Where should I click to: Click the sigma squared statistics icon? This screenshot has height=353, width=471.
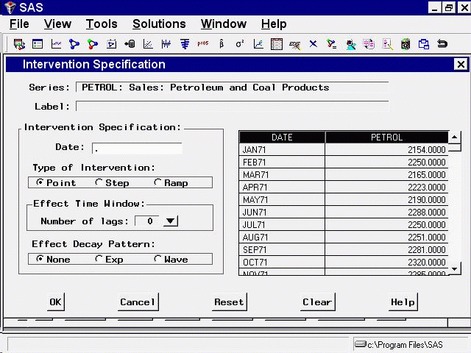click(x=240, y=44)
